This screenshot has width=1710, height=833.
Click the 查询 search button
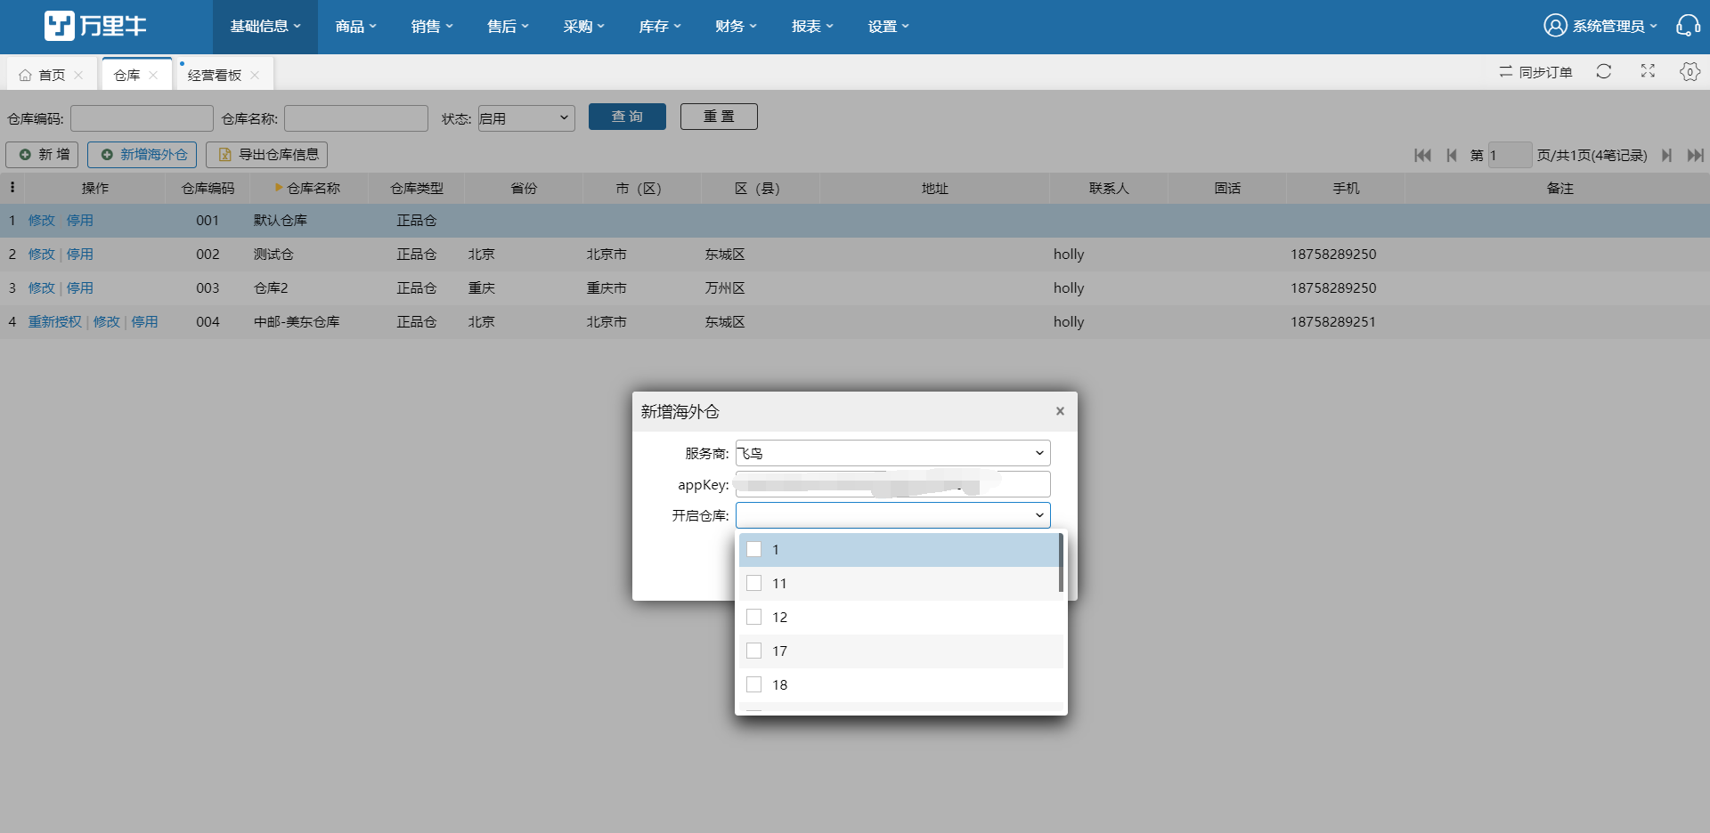[627, 117]
